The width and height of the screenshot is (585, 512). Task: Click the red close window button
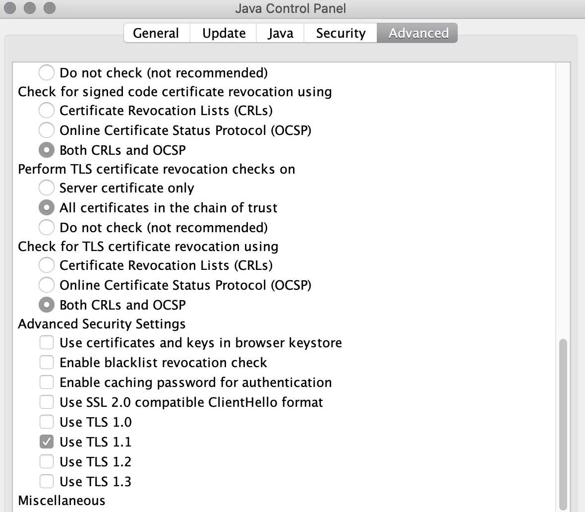(x=10, y=8)
